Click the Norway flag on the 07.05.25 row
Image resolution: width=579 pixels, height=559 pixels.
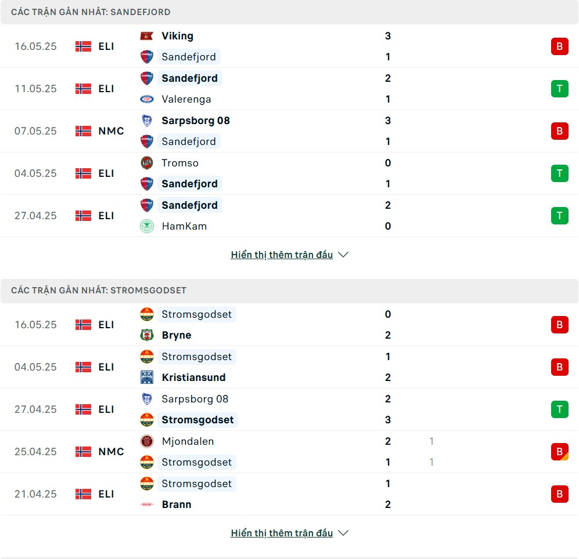pyautogui.click(x=83, y=131)
